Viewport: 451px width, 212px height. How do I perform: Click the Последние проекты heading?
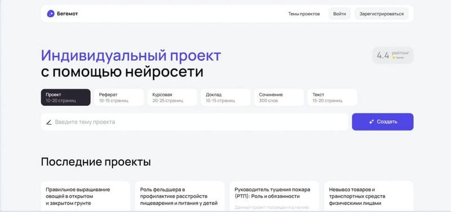[x=96, y=162]
